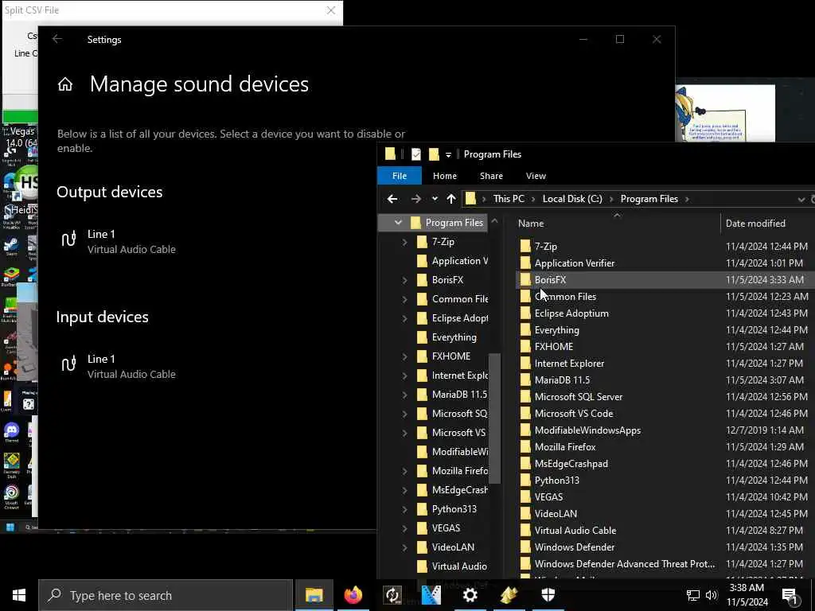Select the Virtual Audio Cable folder
This screenshot has width=815, height=611.
(575, 531)
